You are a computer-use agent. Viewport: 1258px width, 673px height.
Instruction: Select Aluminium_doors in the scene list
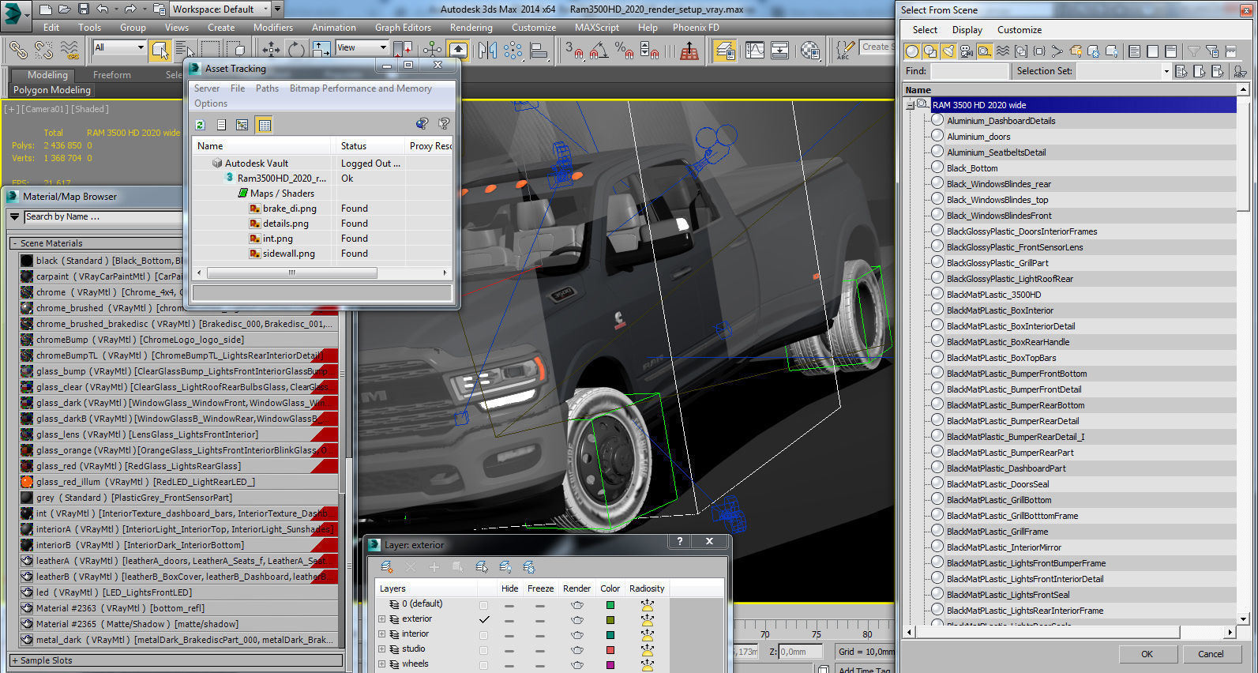point(978,137)
